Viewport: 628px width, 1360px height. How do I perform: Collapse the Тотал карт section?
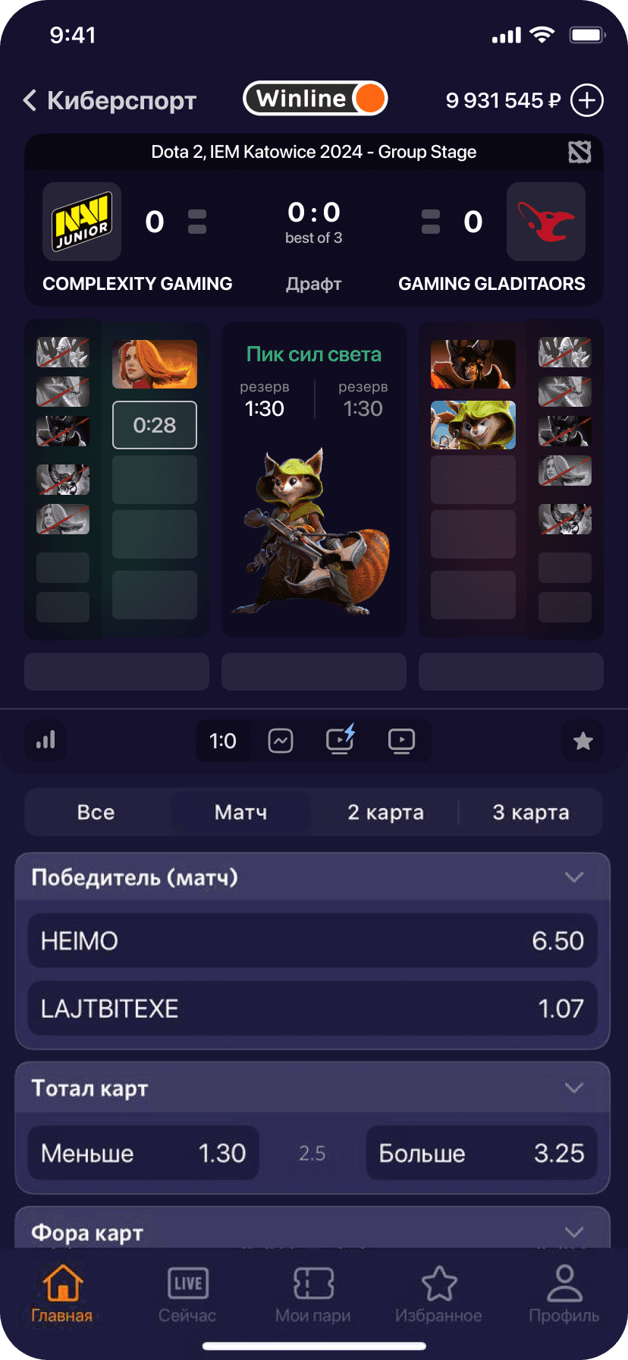click(x=574, y=1088)
